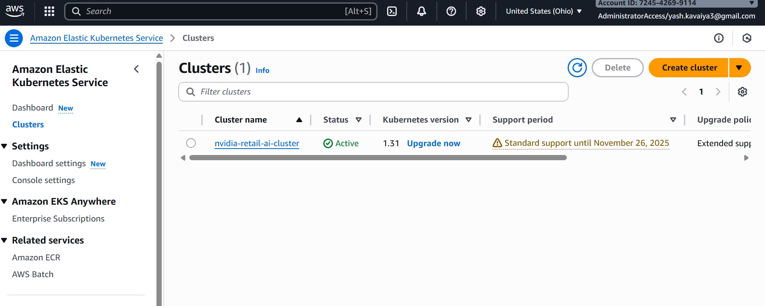The image size is (765, 306).
Task: Click the green Active status check icon
Action: pos(328,143)
